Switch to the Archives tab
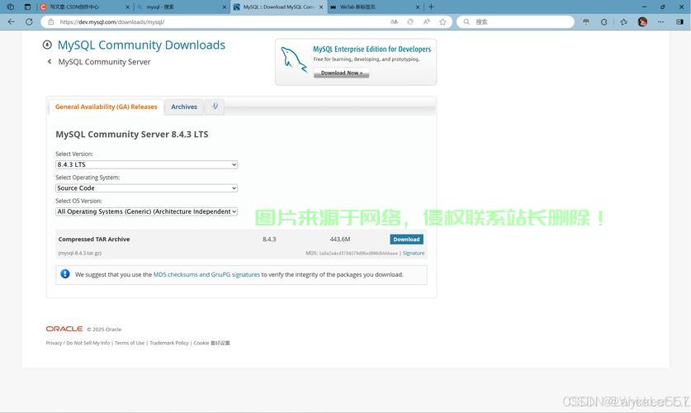This screenshot has height=413, width=691. [x=184, y=107]
